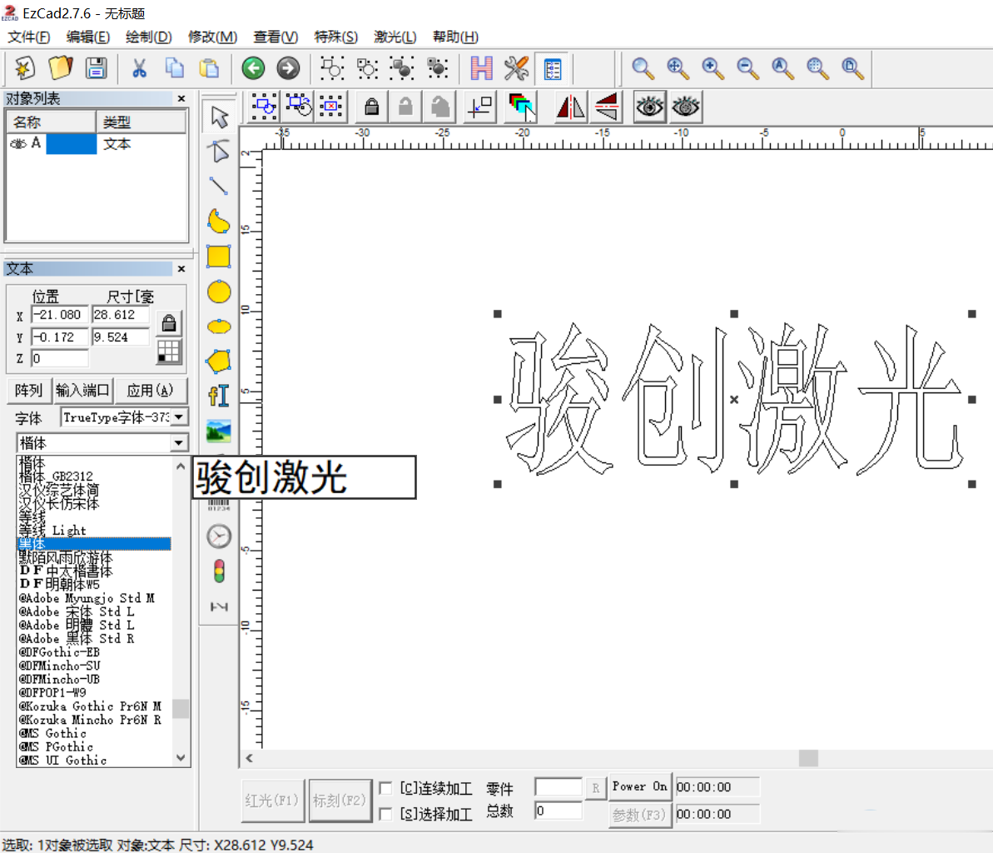This screenshot has width=993, height=853.
Task: Hide objects with the second eye icon
Action: point(685,107)
